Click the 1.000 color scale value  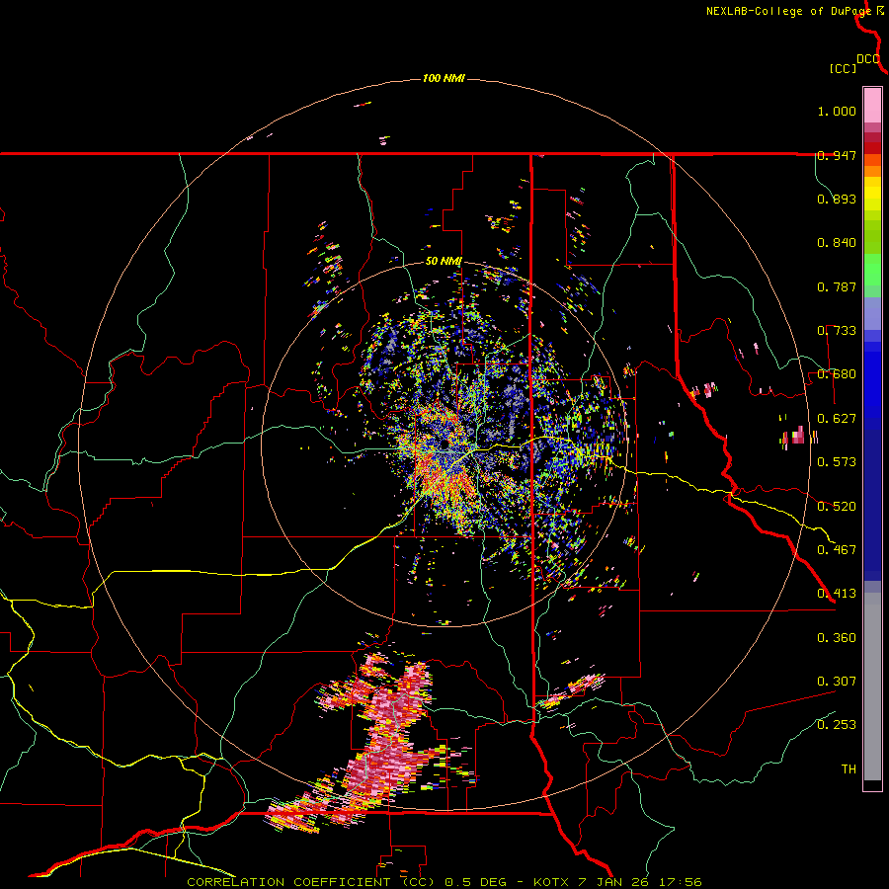click(837, 111)
